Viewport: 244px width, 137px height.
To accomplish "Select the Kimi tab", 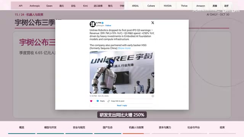I will 85,6.
